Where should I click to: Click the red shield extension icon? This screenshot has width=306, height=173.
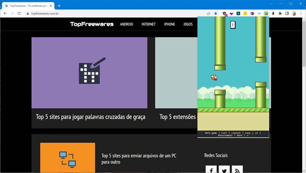pyautogui.click(x=225, y=14)
